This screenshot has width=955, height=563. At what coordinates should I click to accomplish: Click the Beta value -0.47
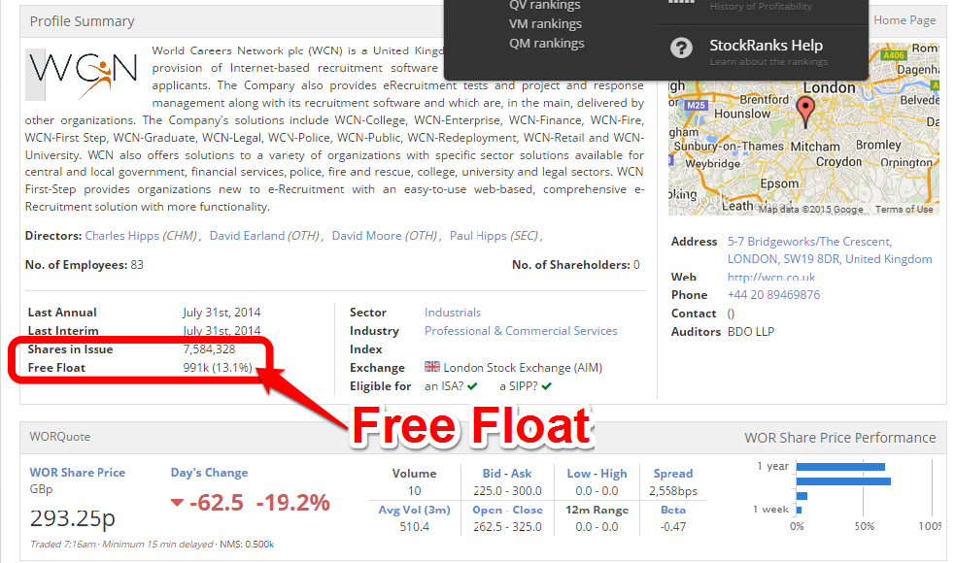coord(673,526)
